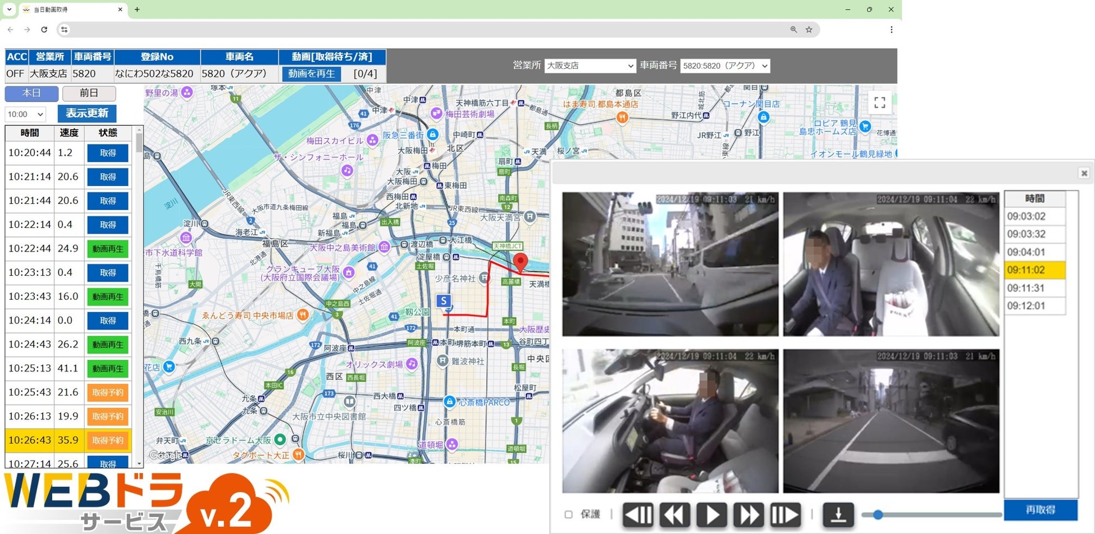This screenshot has width=1095, height=534.
Task: Click the 動画を再生 button
Action: point(312,74)
